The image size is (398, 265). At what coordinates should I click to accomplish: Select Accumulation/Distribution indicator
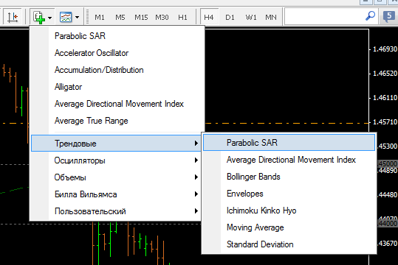117,70
